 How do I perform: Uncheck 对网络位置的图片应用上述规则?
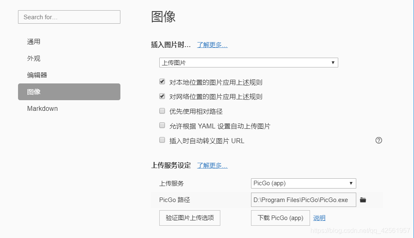click(162, 96)
